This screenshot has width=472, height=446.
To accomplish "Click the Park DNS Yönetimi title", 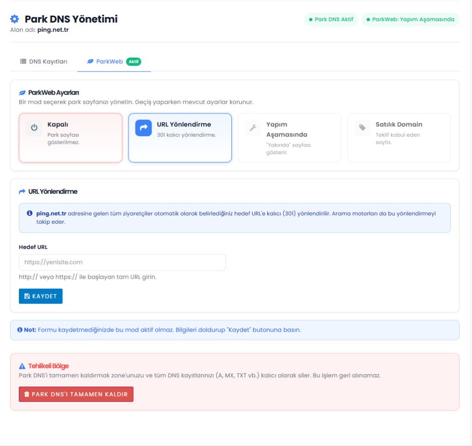I will 71,19.
